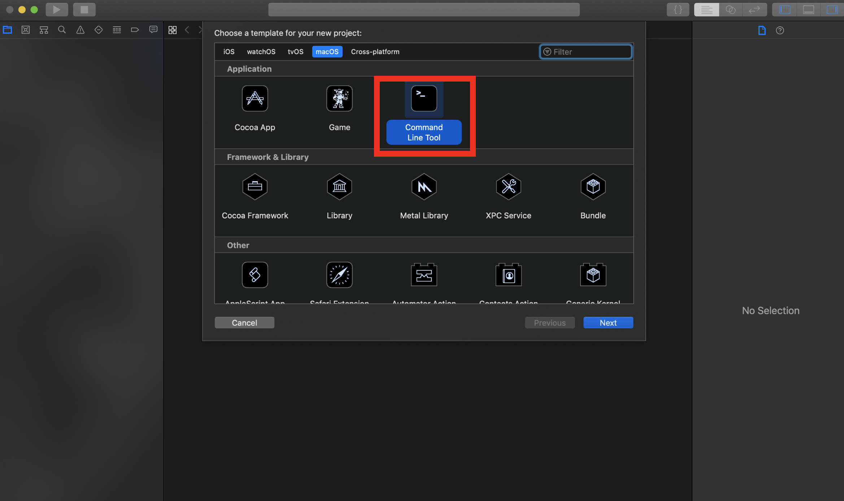Open the Source Control navigator
The image size is (844, 501).
pyautogui.click(x=26, y=30)
